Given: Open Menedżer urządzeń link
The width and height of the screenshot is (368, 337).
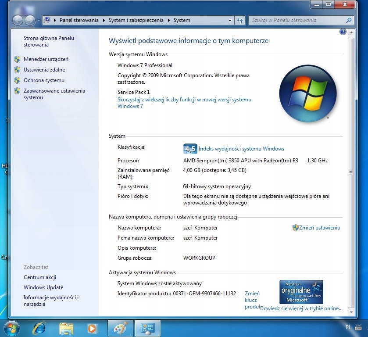Looking at the screenshot, I should coord(46,59).
